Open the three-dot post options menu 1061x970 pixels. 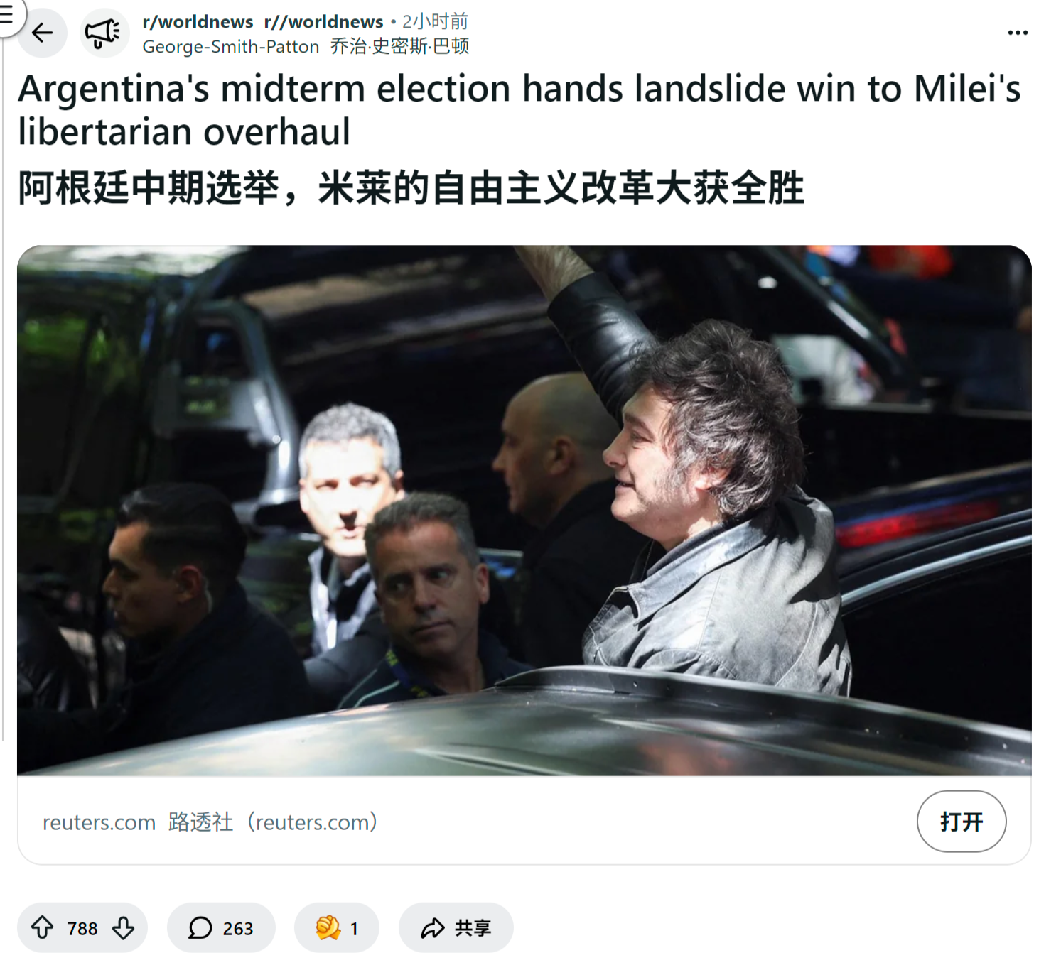coord(1018,33)
